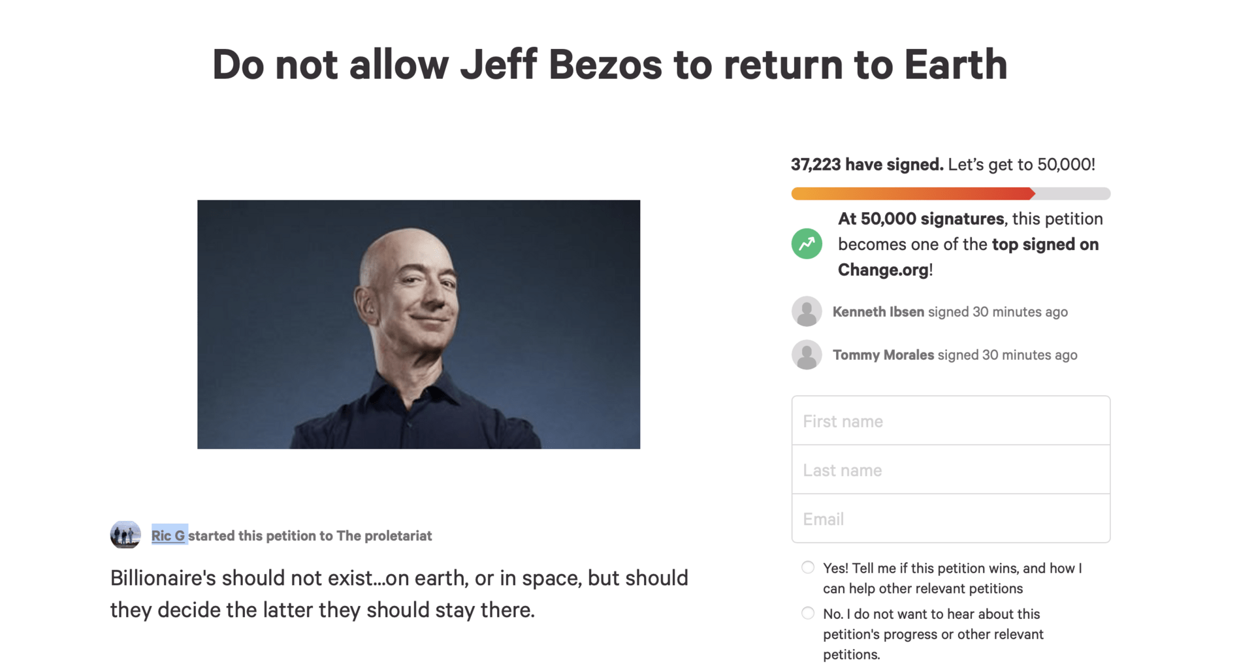1254x664 pixels.
Task: Click the '37,223 have signed' text
Action: click(867, 164)
